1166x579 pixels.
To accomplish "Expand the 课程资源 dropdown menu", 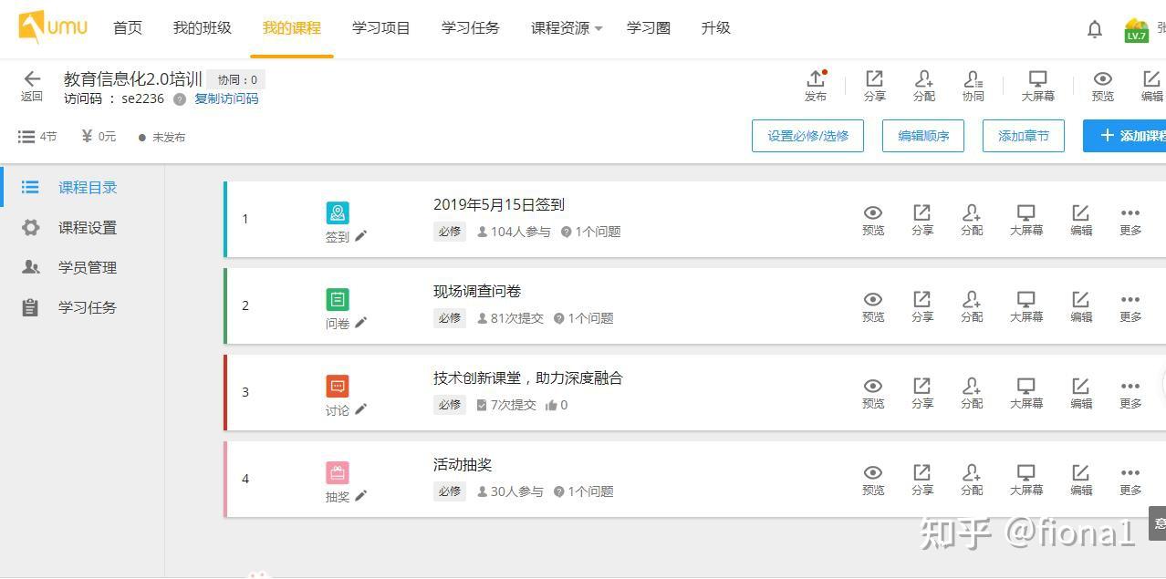I will pos(564,28).
